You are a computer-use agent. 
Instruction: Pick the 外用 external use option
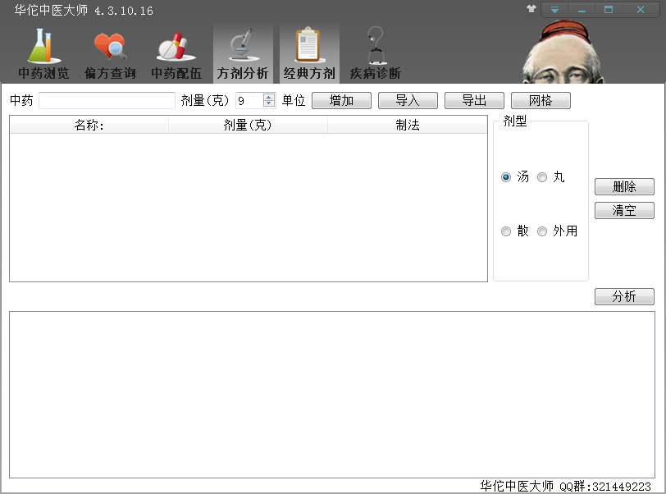[x=542, y=231]
